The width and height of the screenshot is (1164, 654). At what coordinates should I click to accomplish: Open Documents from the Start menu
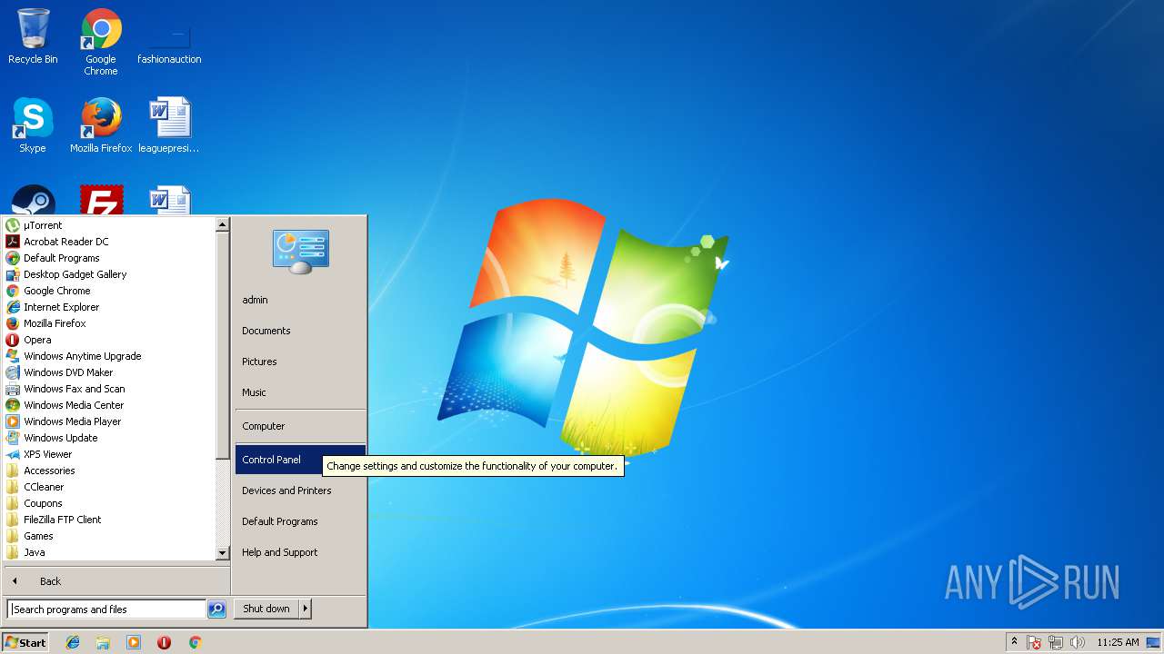click(x=300, y=331)
